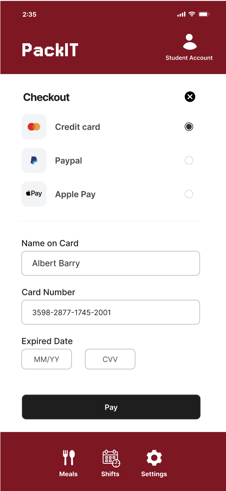Open the Settings tab
The image size is (226, 491).
coord(154,463)
